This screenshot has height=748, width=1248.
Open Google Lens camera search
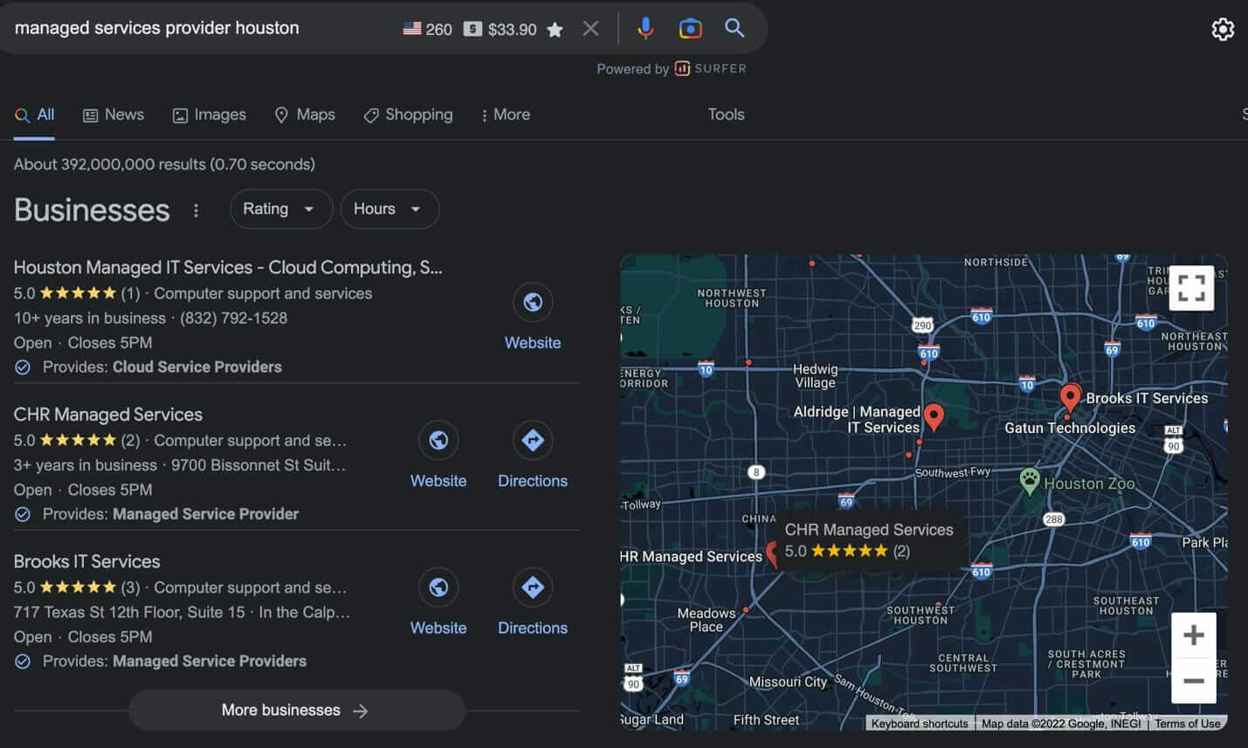[690, 29]
